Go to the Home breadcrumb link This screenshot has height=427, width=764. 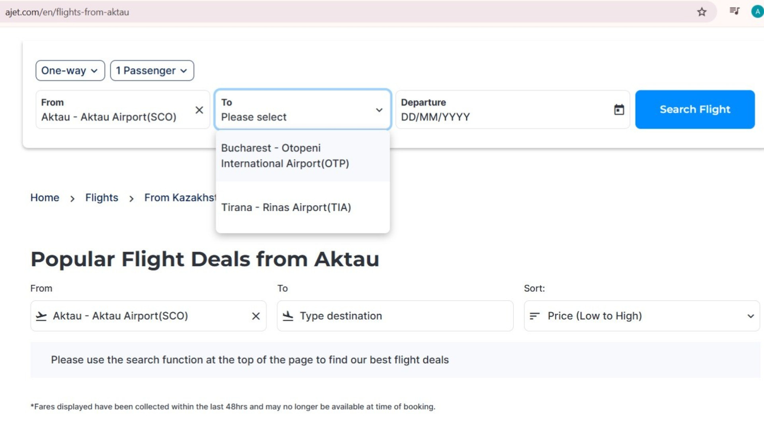click(x=45, y=198)
